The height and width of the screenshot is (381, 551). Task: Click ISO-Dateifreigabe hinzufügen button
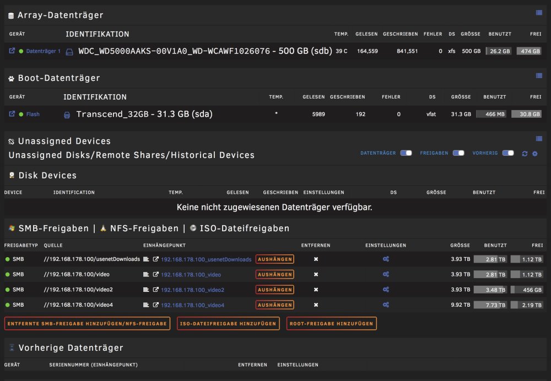coord(228,323)
